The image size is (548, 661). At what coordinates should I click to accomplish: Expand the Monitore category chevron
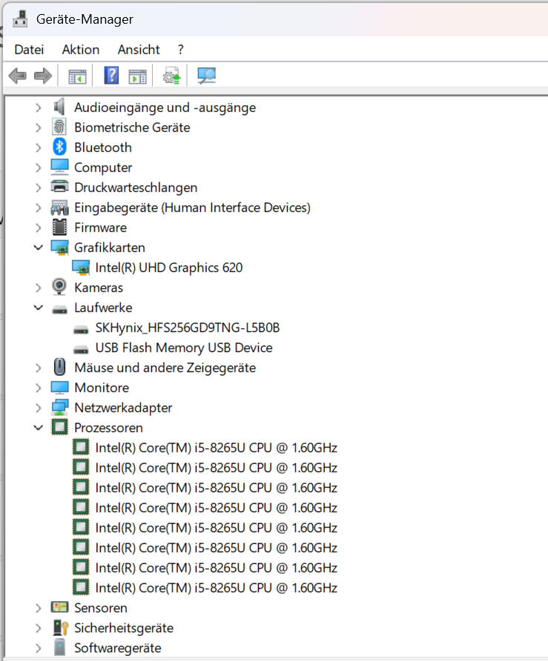point(39,388)
